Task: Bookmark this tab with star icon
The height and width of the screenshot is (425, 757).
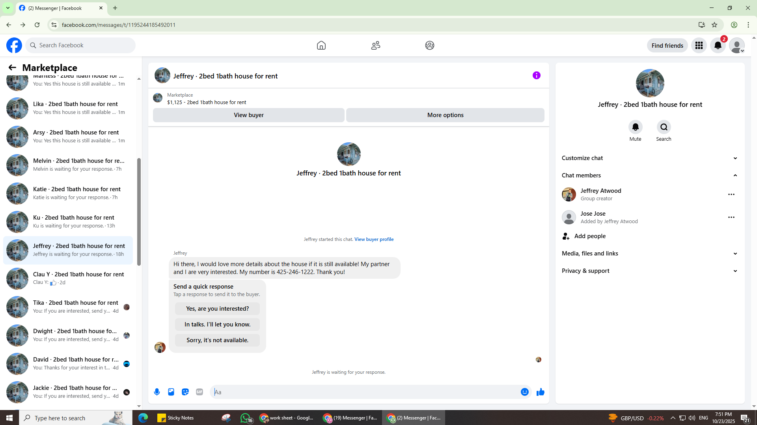Action: pos(714,25)
